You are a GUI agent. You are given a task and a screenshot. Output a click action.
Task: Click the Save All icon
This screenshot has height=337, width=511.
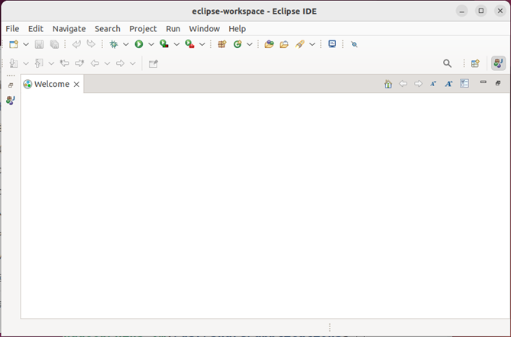click(x=54, y=44)
